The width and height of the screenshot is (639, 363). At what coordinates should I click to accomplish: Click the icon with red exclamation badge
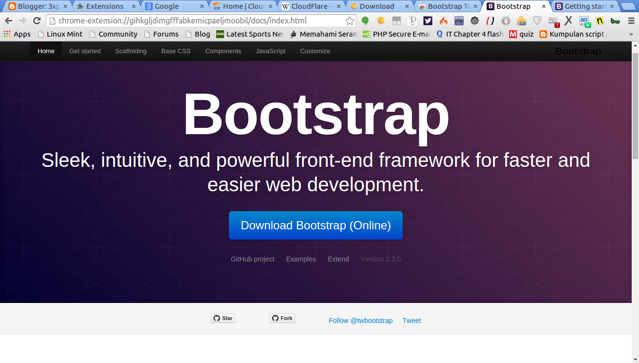[x=553, y=21]
